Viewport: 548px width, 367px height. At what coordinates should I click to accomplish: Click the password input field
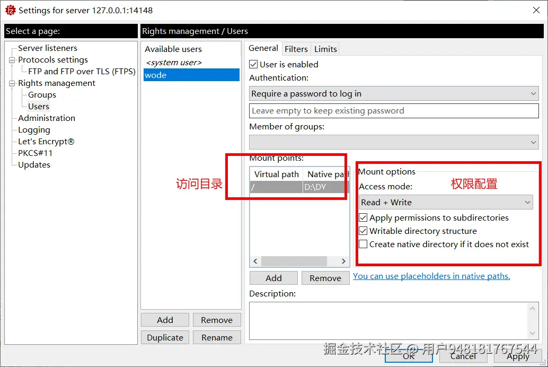click(x=394, y=111)
